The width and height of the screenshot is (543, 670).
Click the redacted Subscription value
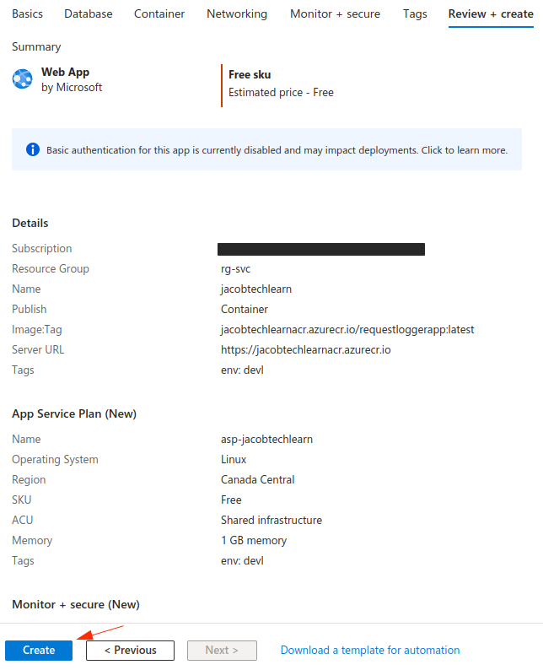tap(320, 249)
